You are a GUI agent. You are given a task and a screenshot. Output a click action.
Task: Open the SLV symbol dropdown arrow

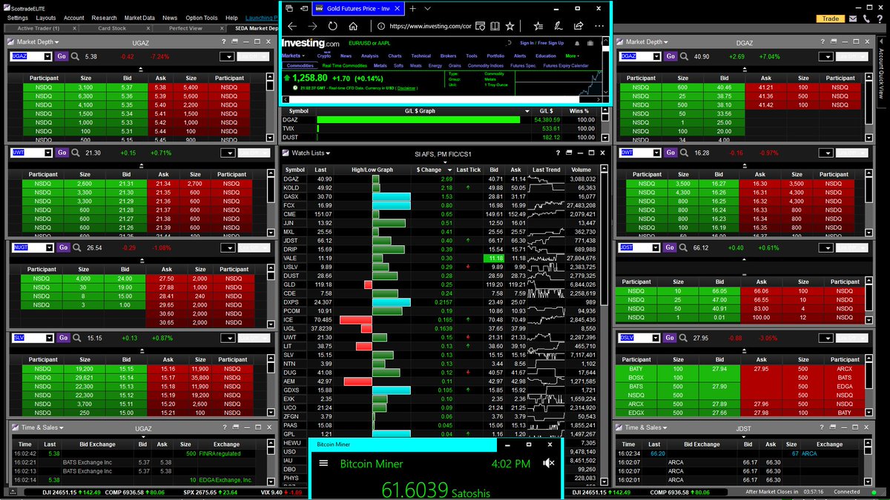click(x=47, y=338)
